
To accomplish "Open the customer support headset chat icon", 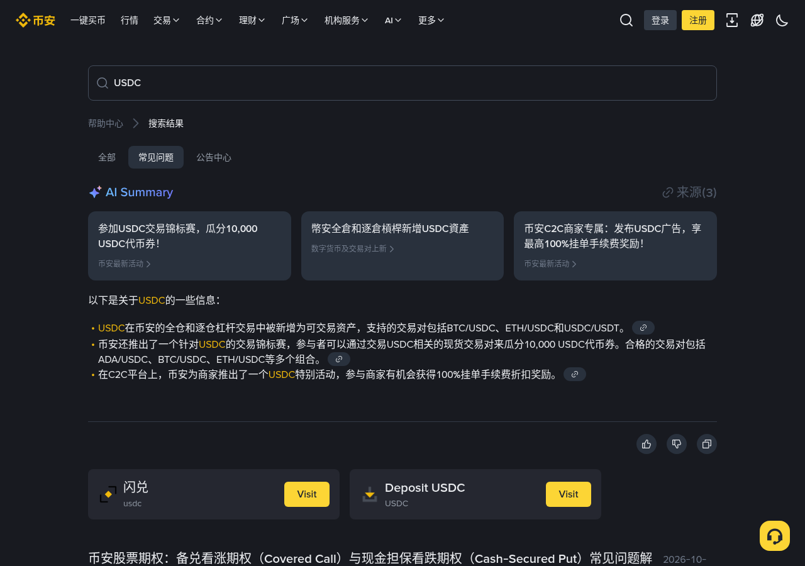I will pos(775,536).
